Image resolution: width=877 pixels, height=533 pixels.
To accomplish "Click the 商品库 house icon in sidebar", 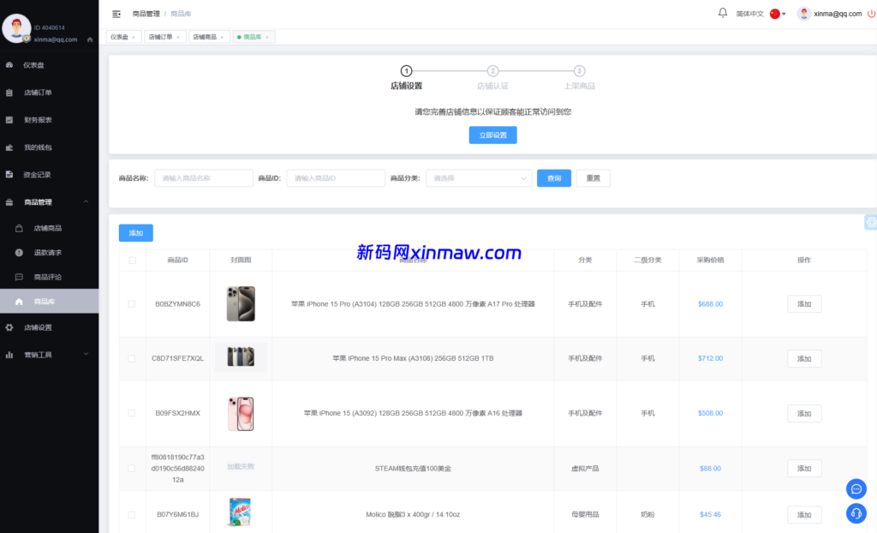I will click(19, 302).
